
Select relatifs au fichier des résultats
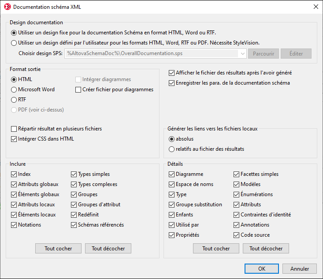point(172,149)
